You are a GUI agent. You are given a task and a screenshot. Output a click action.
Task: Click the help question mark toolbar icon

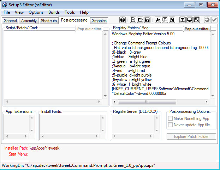pos(123,20)
